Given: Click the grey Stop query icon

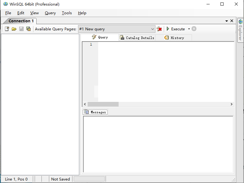Looking at the screenshot, I should pos(194,29).
